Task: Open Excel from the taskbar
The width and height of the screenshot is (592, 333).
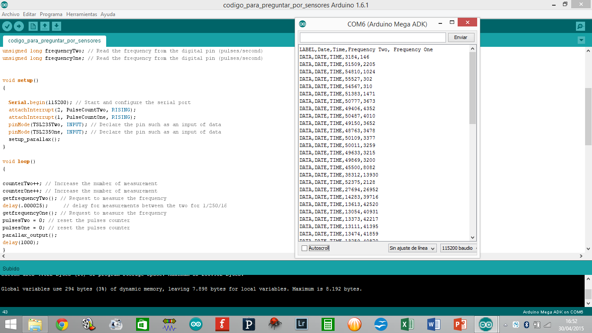Action: coord(407,324)
